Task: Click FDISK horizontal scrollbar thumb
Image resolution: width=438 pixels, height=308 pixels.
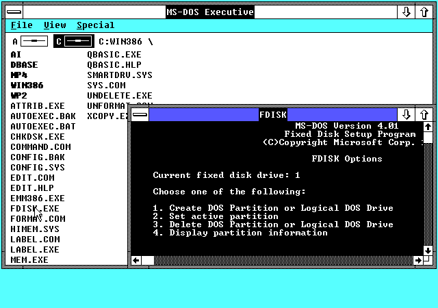Action: point(148,261)
